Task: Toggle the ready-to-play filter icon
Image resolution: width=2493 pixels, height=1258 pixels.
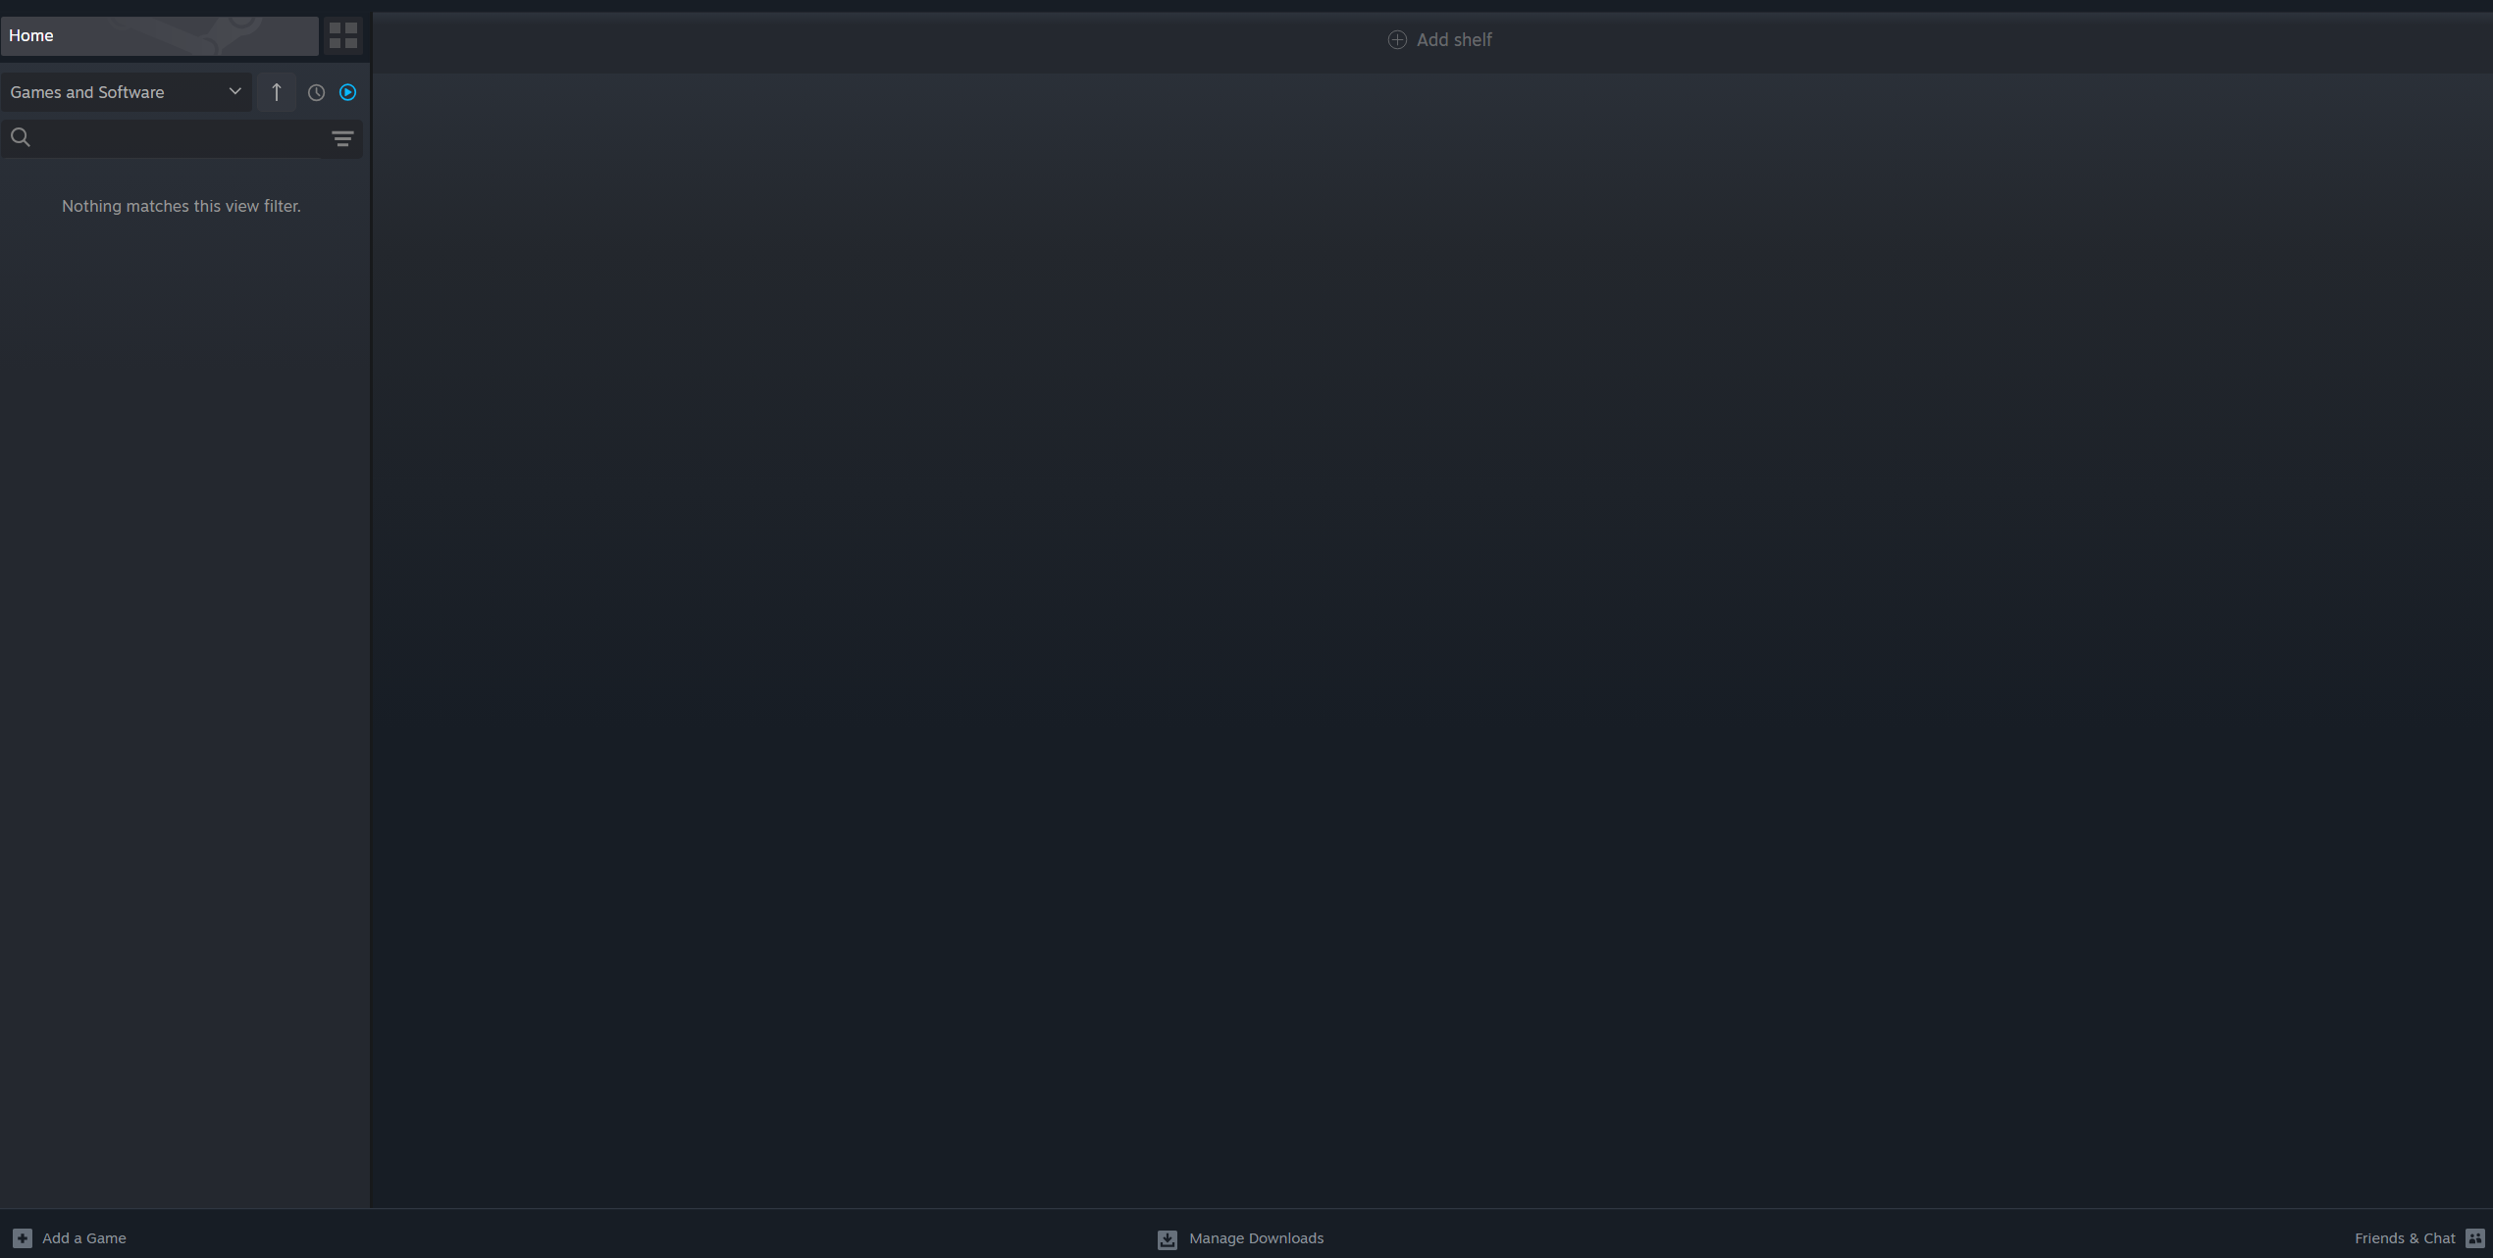Action: click(x=348, y=92)
